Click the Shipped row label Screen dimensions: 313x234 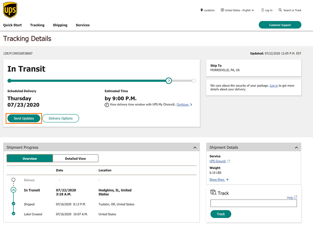point(29,204)
